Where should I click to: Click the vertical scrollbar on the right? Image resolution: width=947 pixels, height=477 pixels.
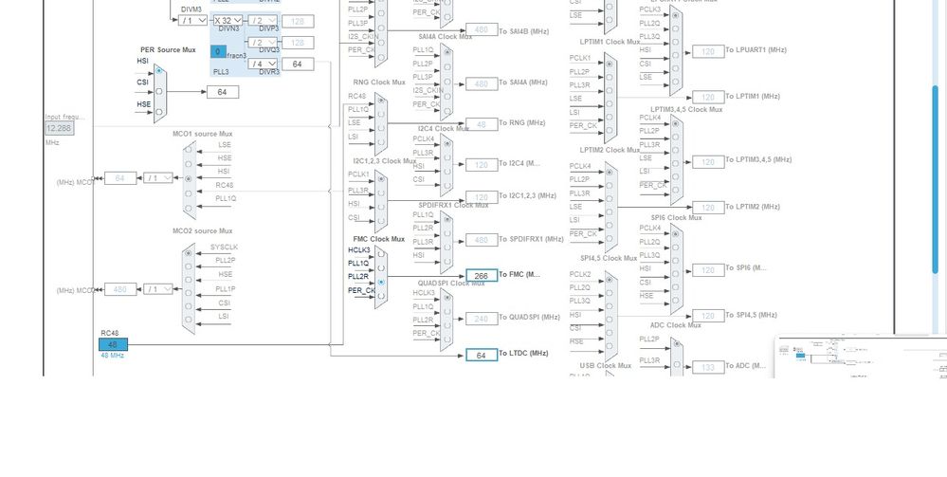(x=935, y=179)
